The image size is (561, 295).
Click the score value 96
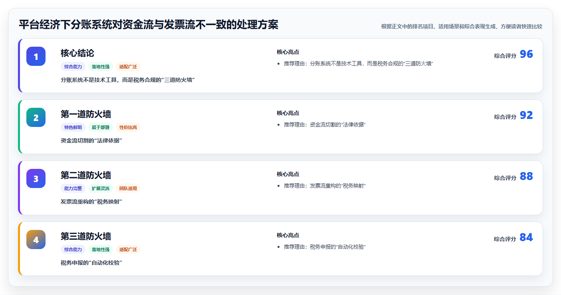tap(526, 54)
